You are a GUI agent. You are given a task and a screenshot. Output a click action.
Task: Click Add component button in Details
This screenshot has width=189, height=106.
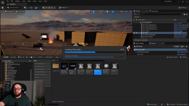[176, 47]
